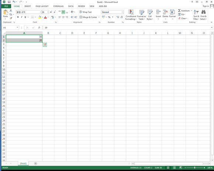Click the Insert Function fx icon
Screen dimensions: 214x171
coord(39,28)
